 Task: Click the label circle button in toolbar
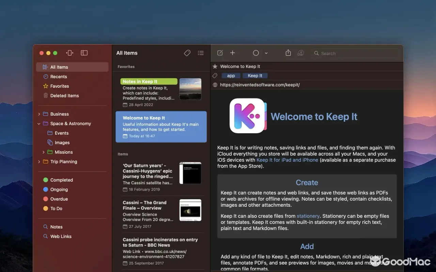[x=256, y=53]
